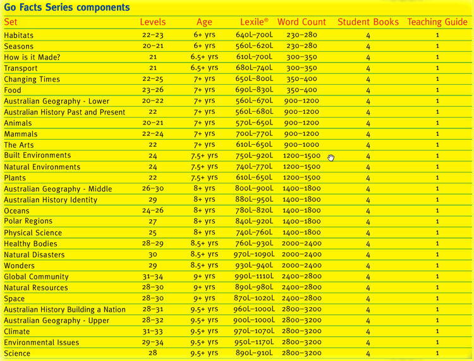474x361 pixels.
Task: Select the 'Space' set name
Action: [14, 298]
